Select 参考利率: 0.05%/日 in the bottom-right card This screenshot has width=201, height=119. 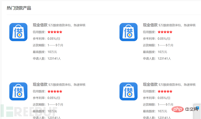[157, 98]
